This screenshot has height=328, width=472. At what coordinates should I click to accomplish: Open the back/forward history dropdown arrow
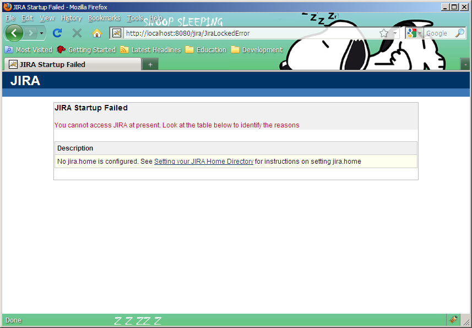[x=41, y=34]
